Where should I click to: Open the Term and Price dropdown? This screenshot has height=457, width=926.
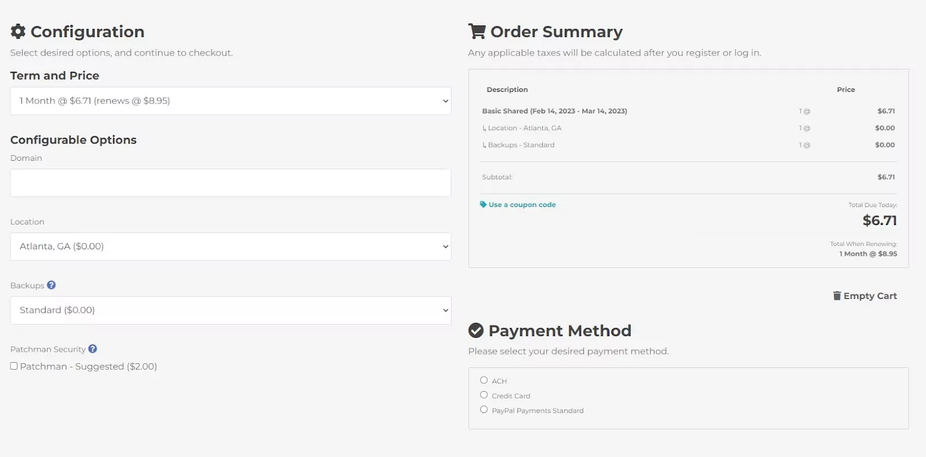[x=230, y=101]
